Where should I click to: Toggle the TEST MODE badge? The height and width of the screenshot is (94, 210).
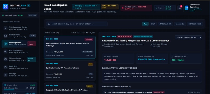[33, 15]
